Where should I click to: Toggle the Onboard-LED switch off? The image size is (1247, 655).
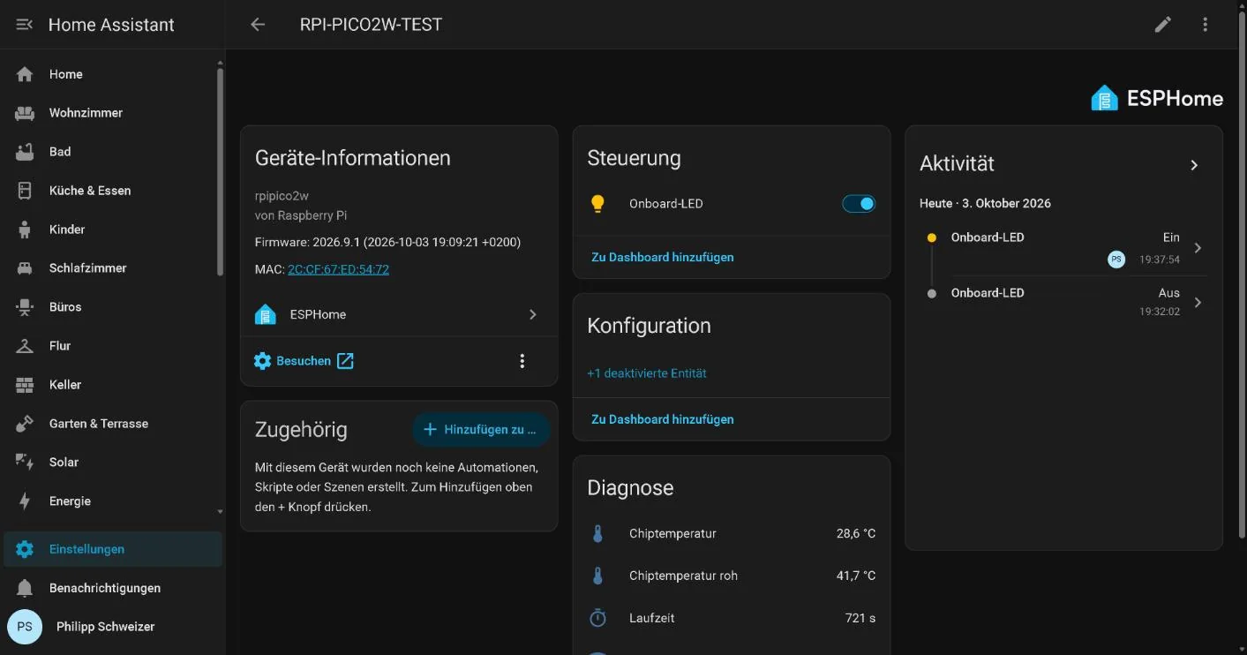click(859, 204)
